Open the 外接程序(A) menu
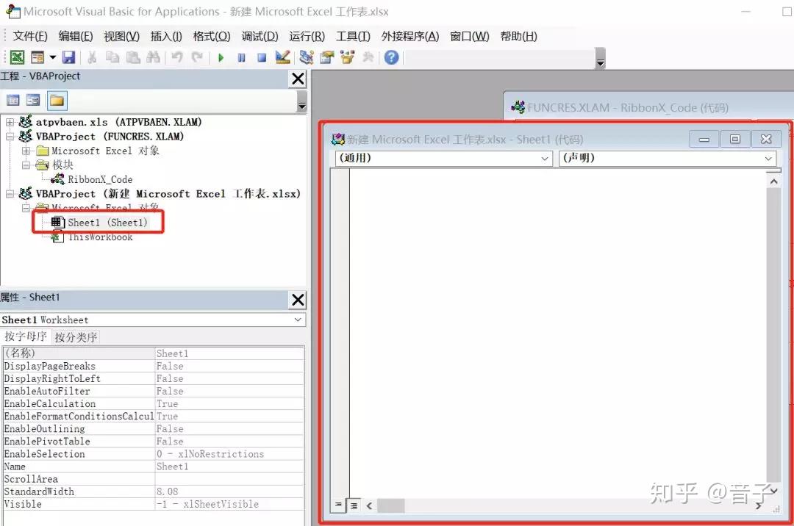The height and width of the screenshot is (526, 794). (410, 37)
